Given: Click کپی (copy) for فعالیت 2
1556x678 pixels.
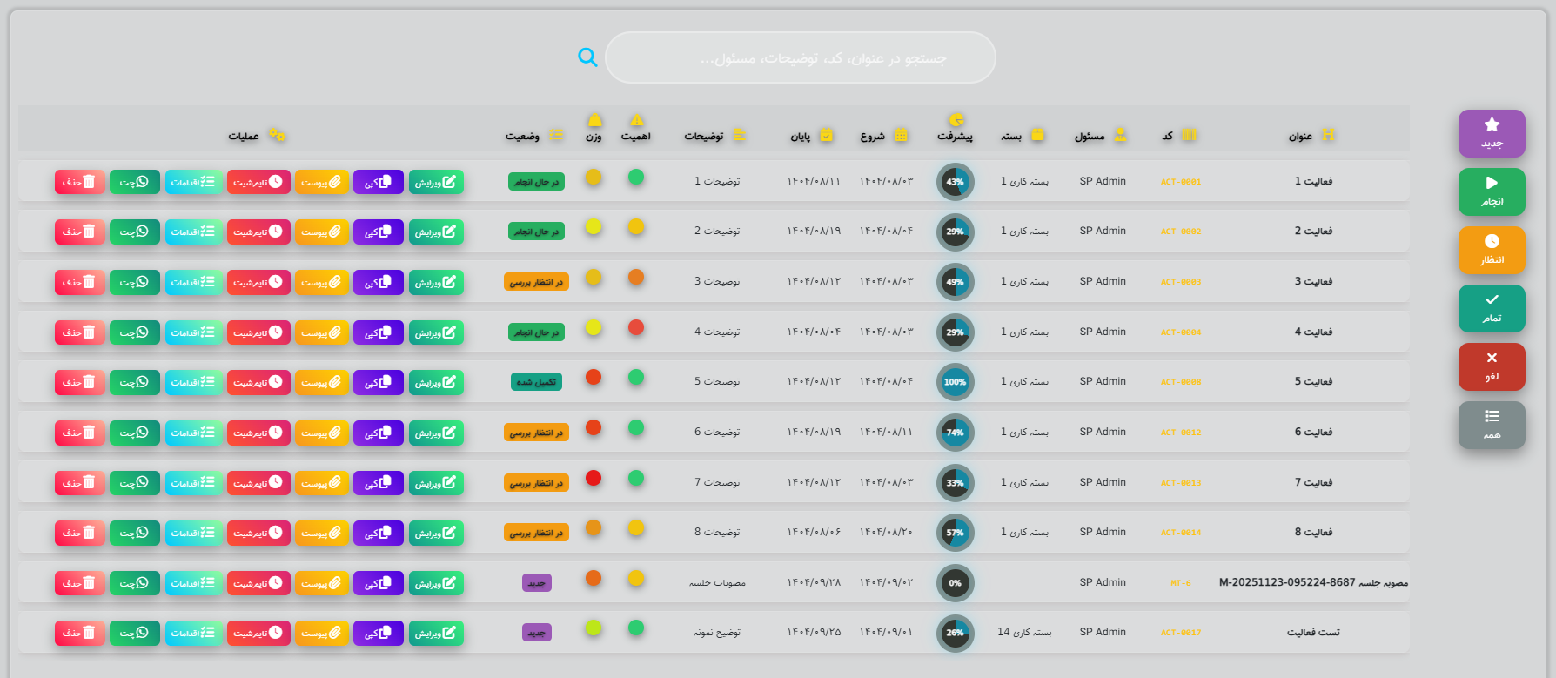Looking at the screenshot, I should 378,232.
